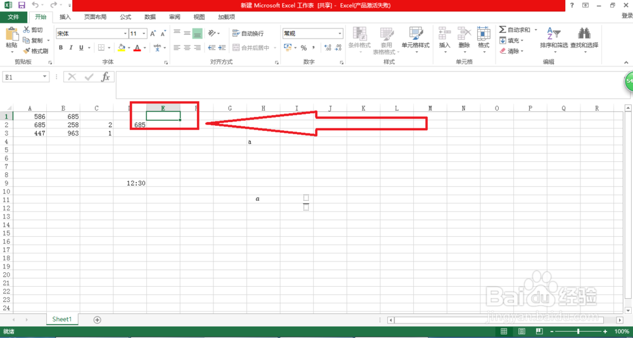Expand the Name Box E1 dropdown
Screen dimensions: 633x338
click(x=44, y=76)
